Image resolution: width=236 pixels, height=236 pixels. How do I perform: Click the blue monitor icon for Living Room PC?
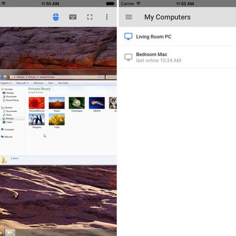[129, 37]
